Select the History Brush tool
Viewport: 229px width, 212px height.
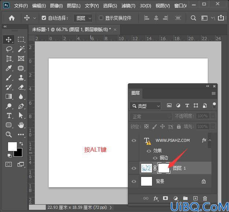point(9,87)
